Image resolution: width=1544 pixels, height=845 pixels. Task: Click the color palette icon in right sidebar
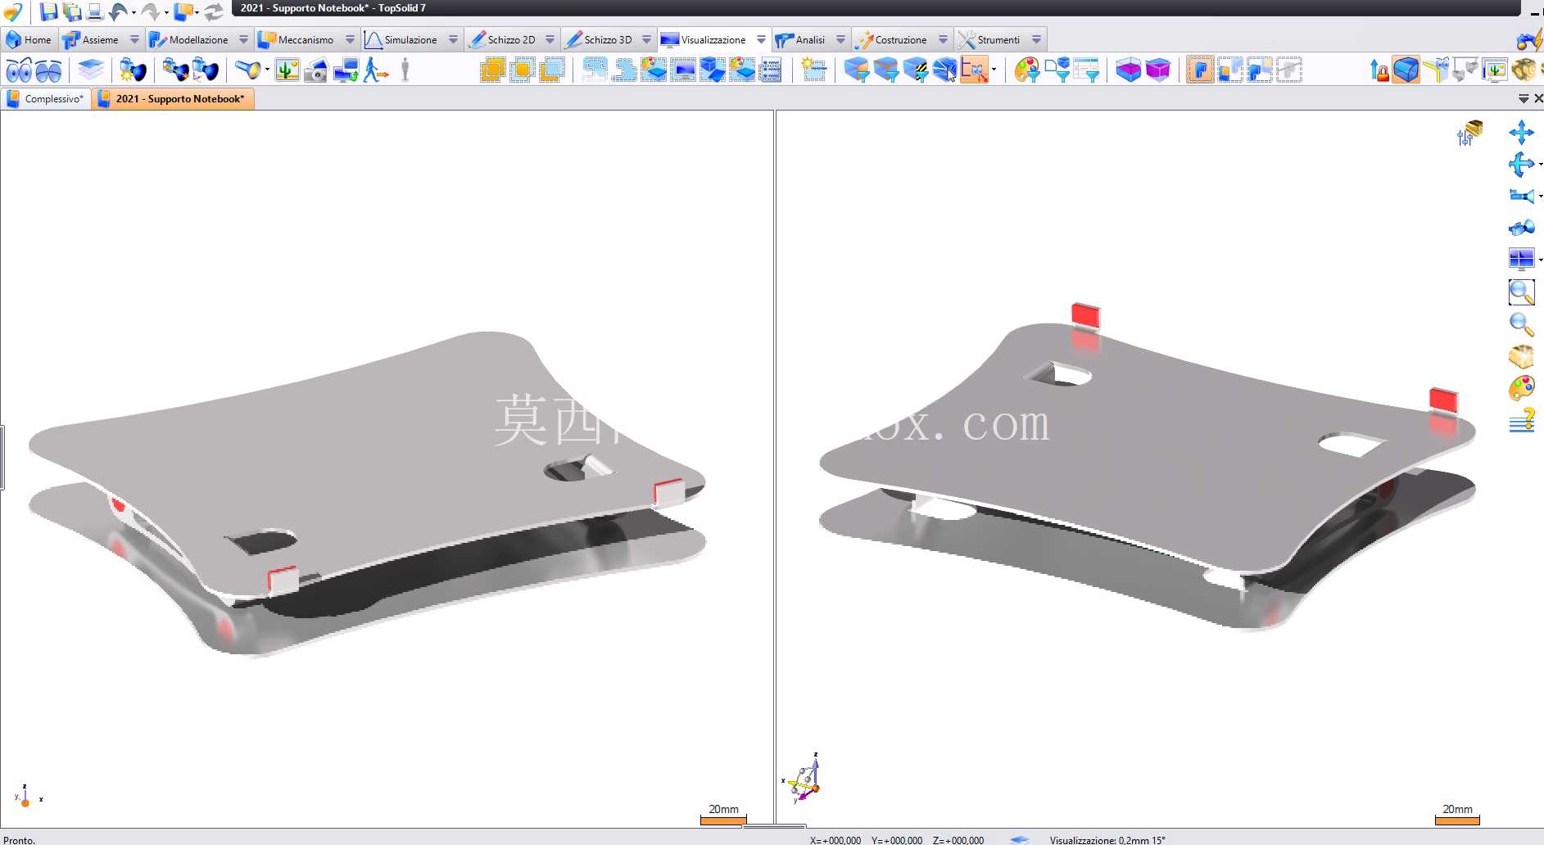coord(1521,388)
